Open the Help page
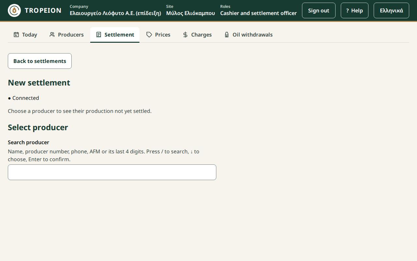Viewport: 417px width, 261px height. click(x=354, y=10)
